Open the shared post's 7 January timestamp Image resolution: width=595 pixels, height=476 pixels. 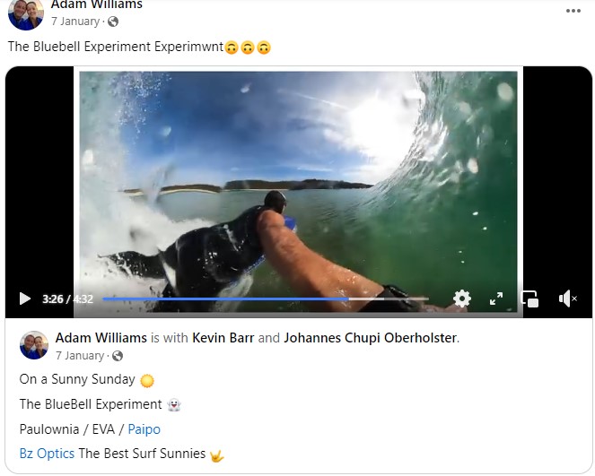click(x=81, y=355)
